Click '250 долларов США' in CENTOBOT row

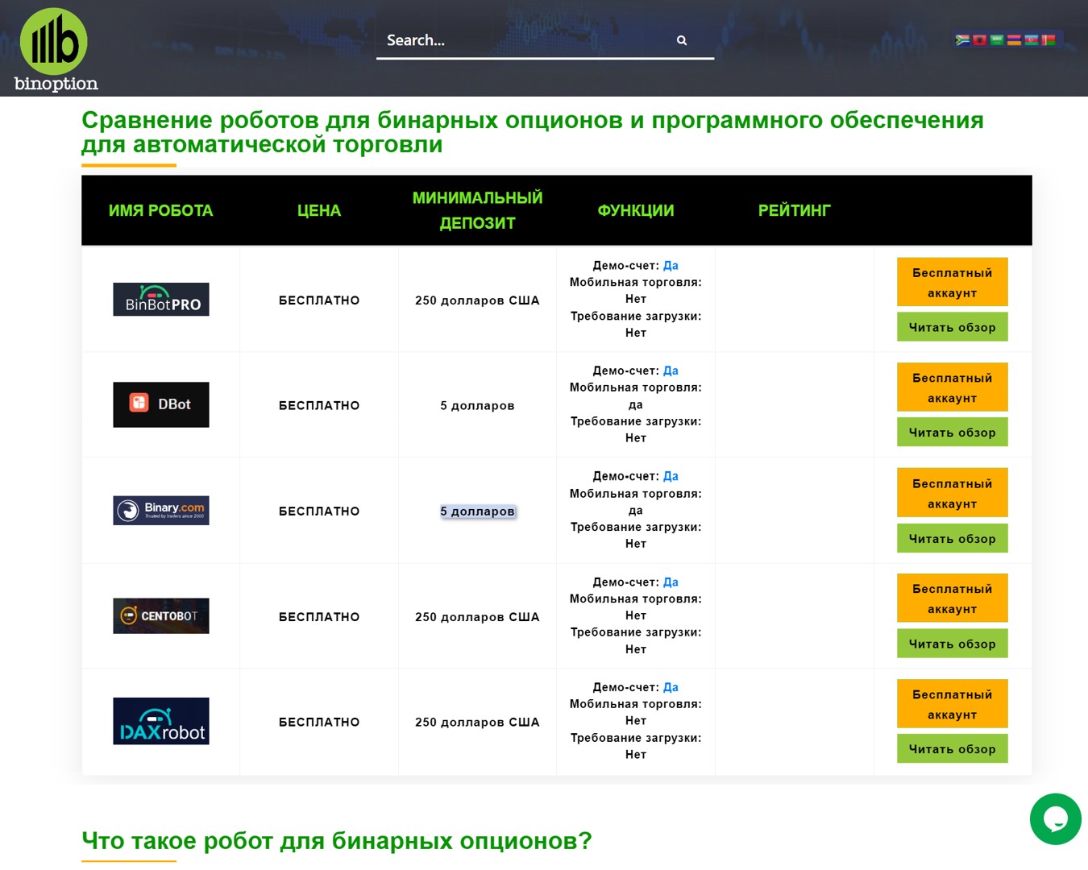477,617
